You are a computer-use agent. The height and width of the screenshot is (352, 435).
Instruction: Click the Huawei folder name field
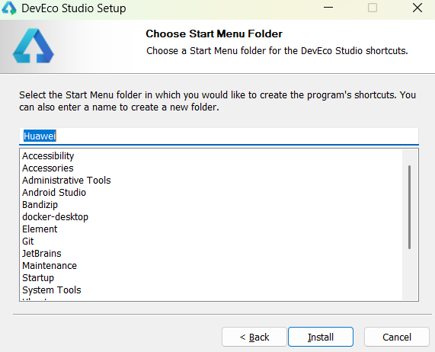[x=219, y=136]
